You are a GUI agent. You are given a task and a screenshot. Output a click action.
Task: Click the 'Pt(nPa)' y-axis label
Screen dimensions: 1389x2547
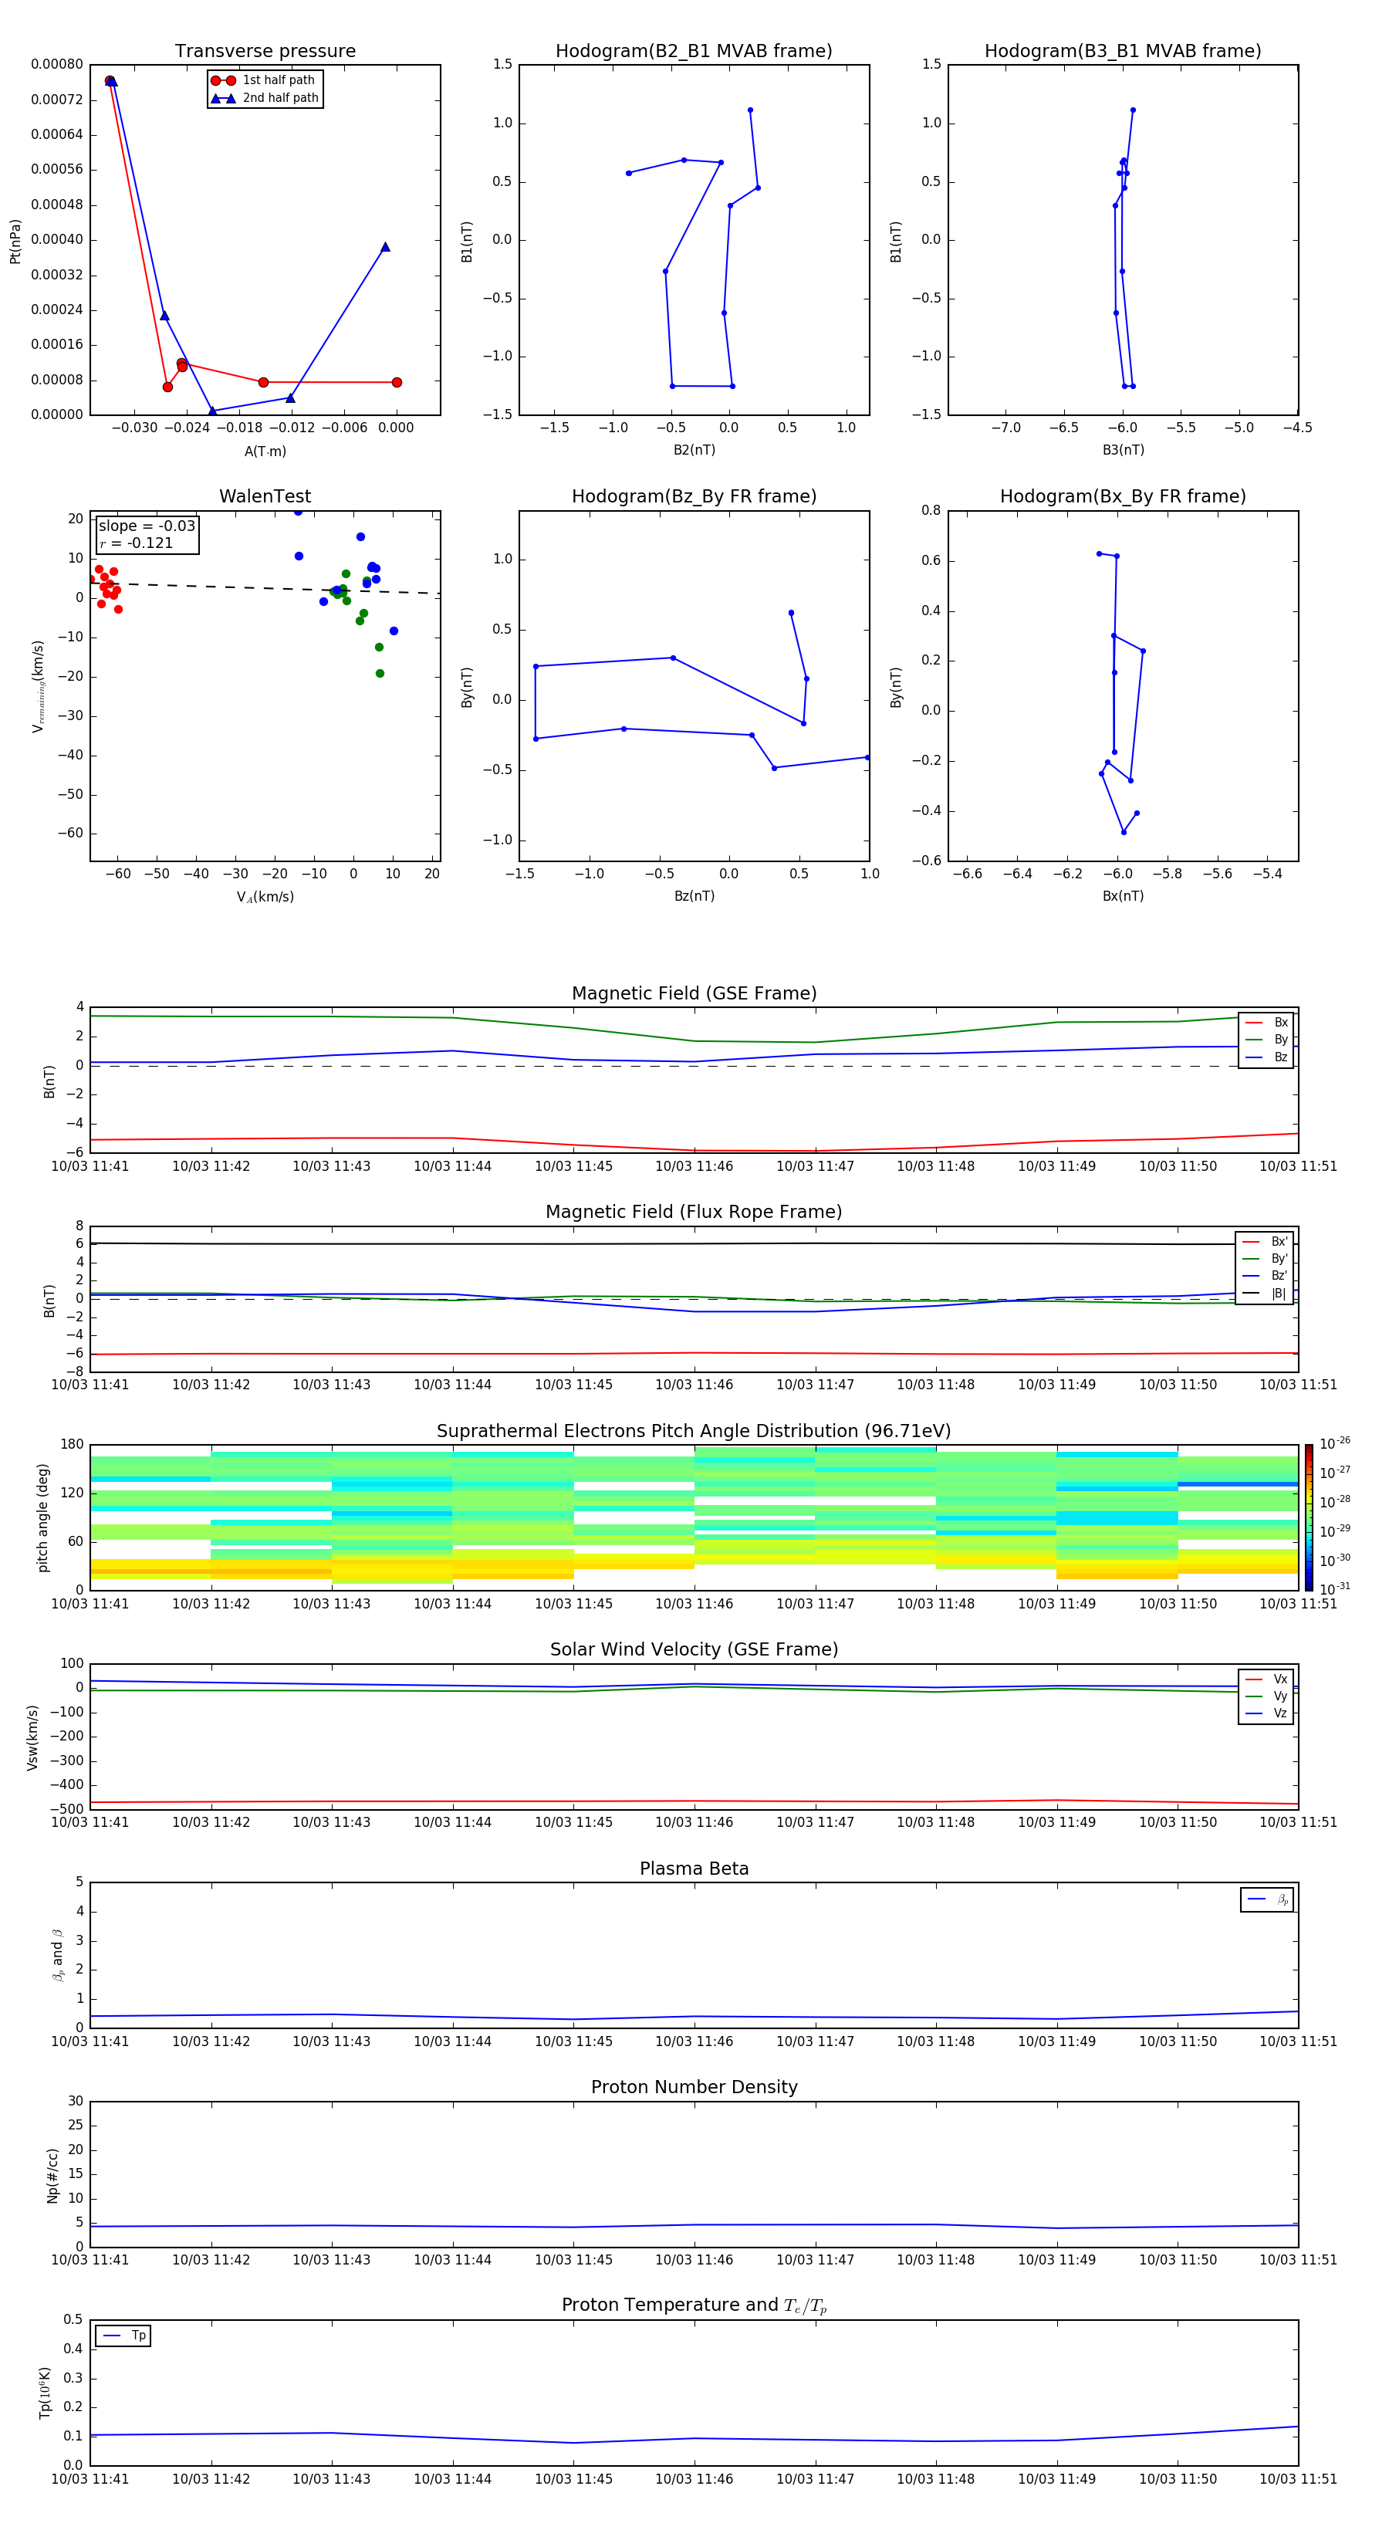click(x=15, y=240)
